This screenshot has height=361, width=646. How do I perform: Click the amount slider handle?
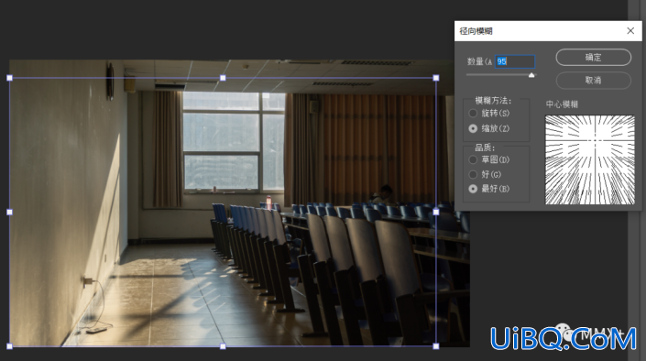click(x=531, y=75)
